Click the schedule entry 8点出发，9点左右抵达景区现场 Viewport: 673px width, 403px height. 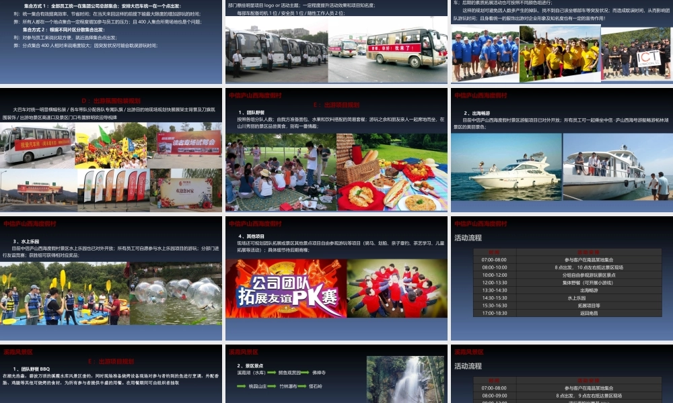click(589, 396)
